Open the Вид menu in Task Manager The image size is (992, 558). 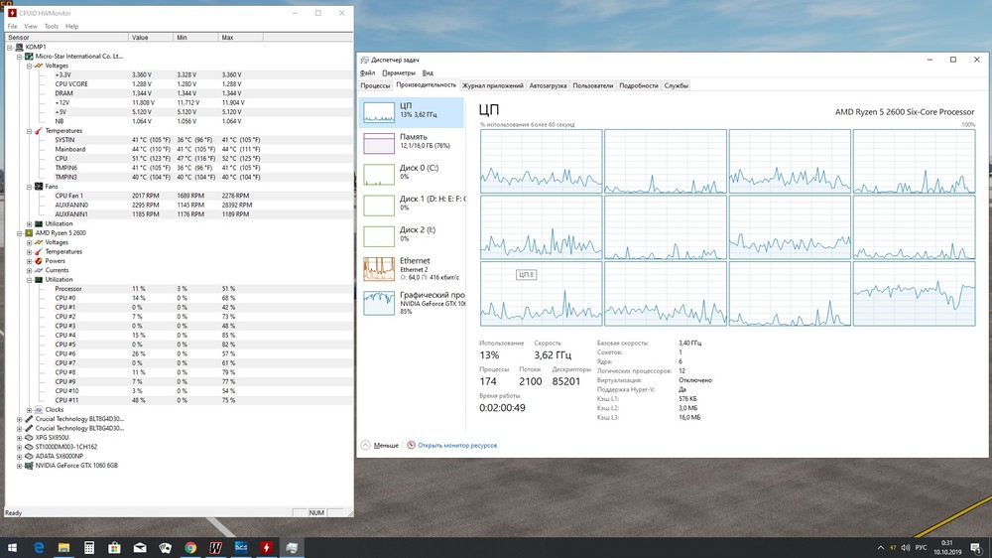428,72
